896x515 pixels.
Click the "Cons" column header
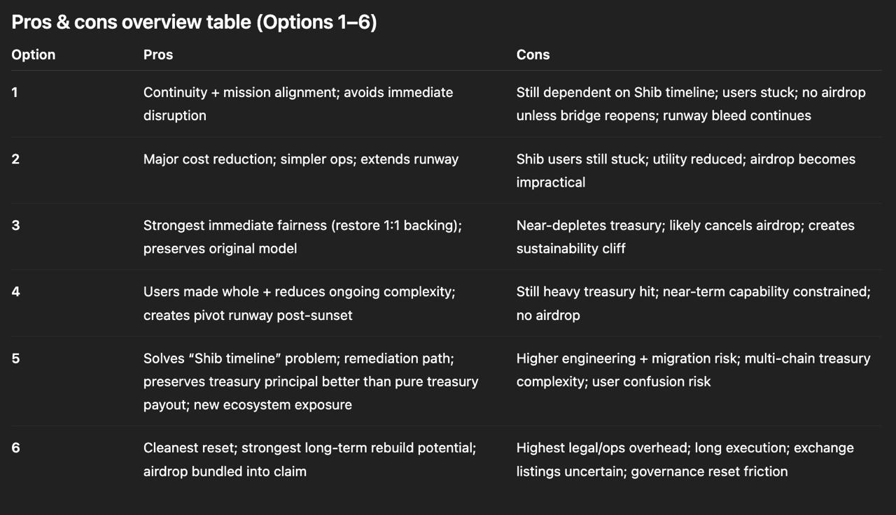click(x=533, y=55)
